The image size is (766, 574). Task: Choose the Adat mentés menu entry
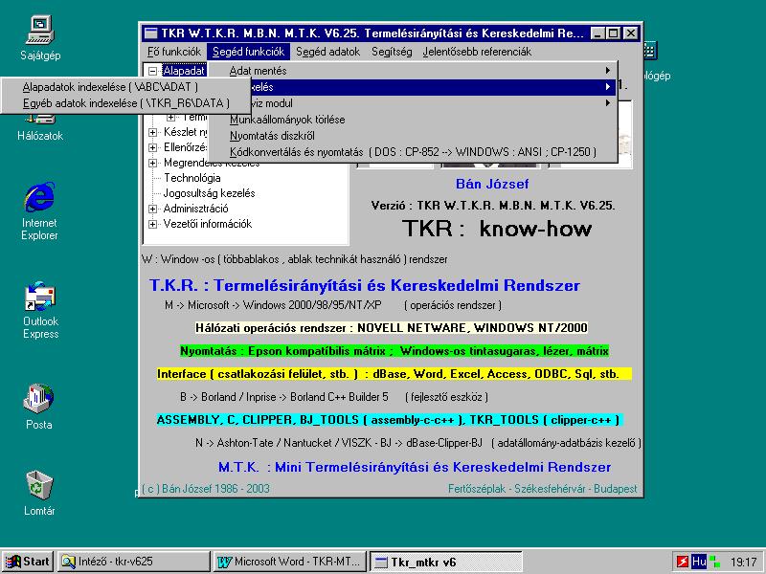[x=414, y=71]
